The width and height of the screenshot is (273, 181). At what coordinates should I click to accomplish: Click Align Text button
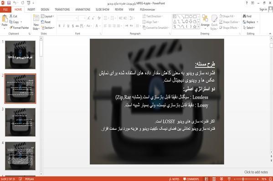150,22
